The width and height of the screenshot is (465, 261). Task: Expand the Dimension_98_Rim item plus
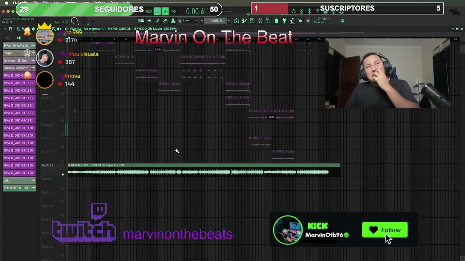tap(33, 61)
